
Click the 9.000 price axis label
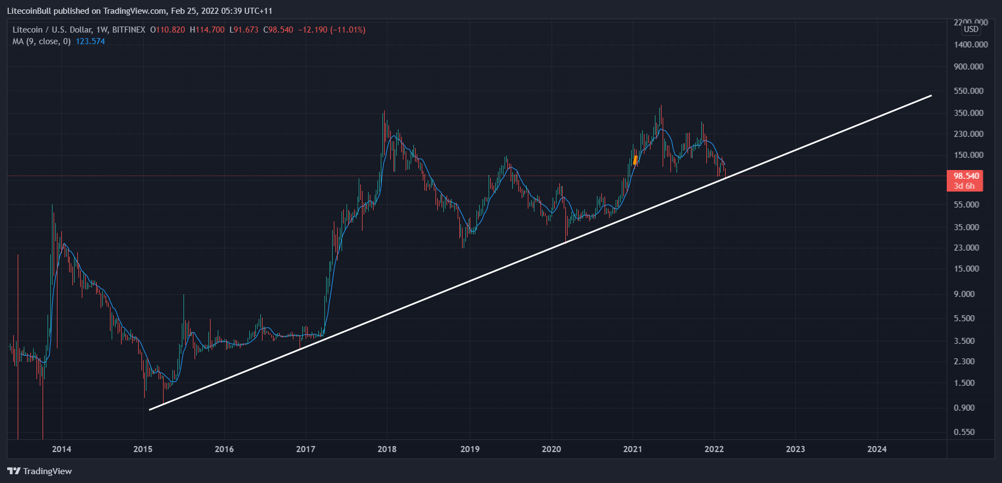964,294
